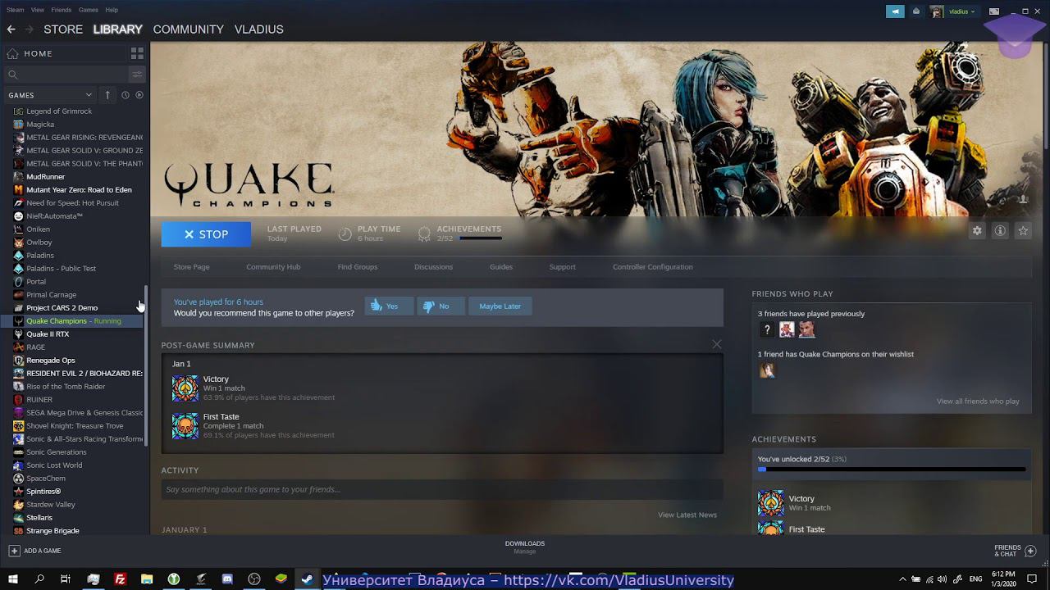
Task: Click the Steam icon on the Windows taskbar
Action: [308, 579]
